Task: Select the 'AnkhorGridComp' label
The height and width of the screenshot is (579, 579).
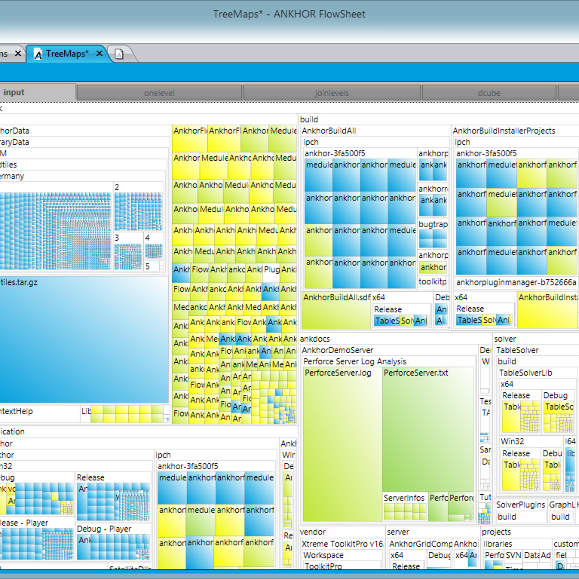Action: tap(420, 544)
